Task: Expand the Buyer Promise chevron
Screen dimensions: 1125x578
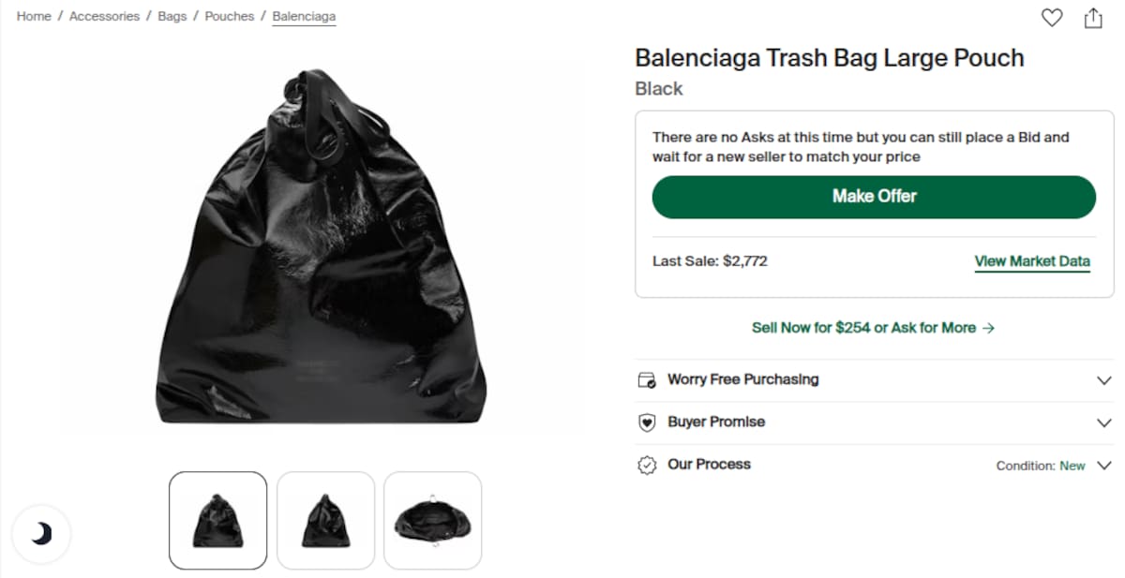Action: pyautogui.click(x=1103, y=422)
